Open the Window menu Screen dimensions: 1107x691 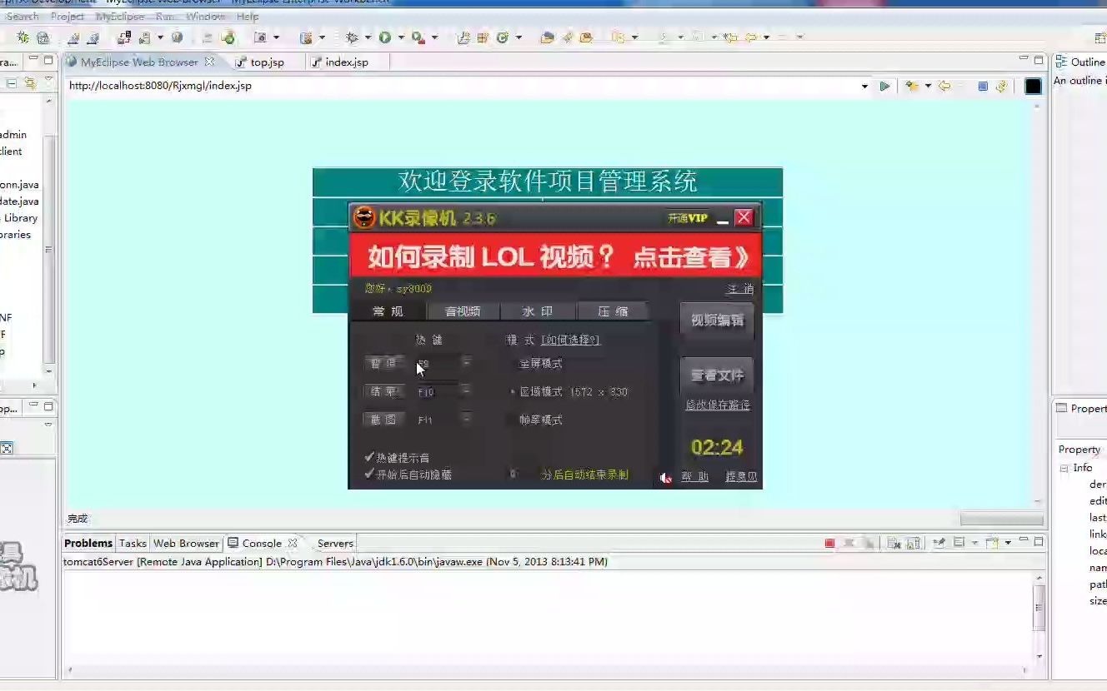coord(205,16)
